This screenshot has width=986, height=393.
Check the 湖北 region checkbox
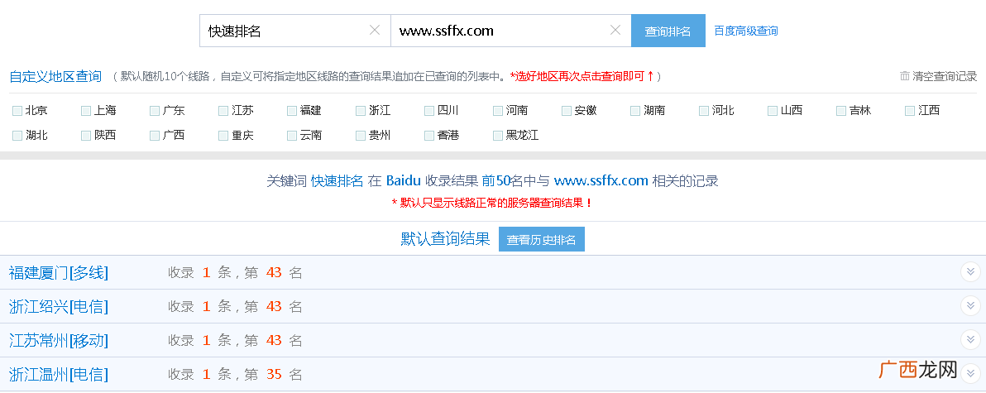pyautogui.click(x=17, y=136)
